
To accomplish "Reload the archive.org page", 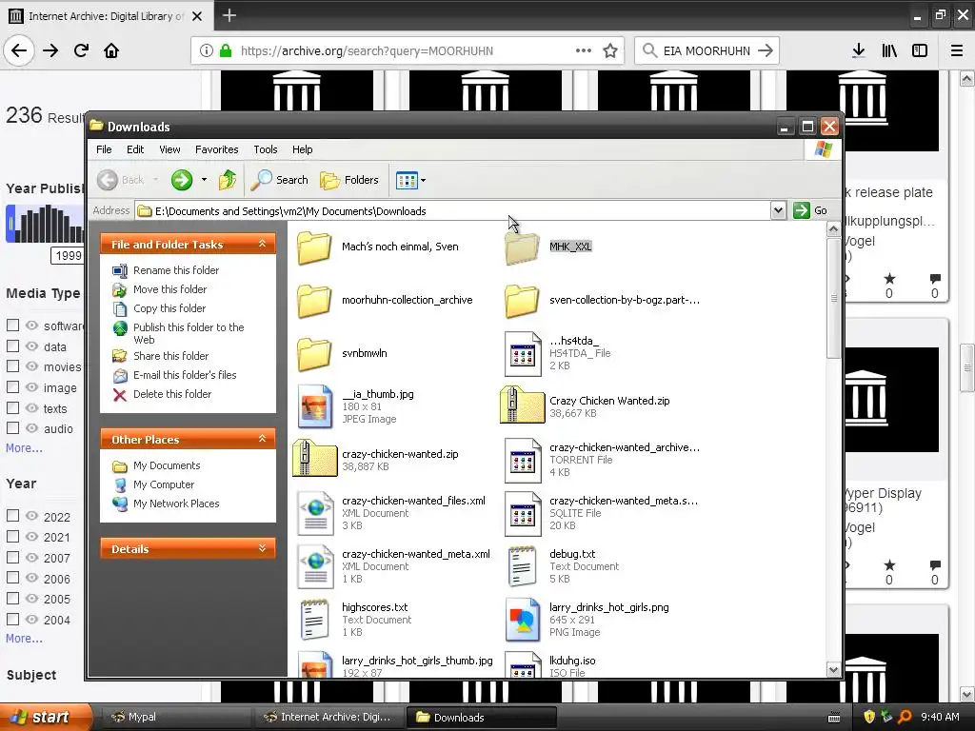I will coord(81,50).
